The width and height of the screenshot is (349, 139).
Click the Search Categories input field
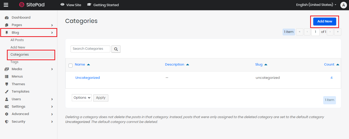(x=90, y=49)
